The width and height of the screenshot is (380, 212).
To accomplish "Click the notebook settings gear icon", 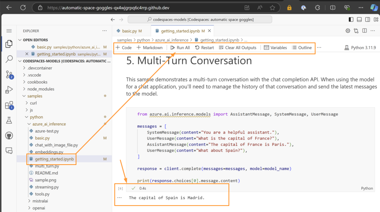I will pyautogui.click(x=348, y=31).
